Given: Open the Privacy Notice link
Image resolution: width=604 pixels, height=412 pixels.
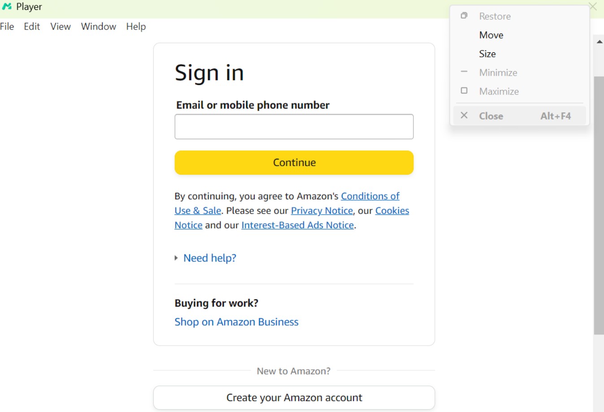Looking at the screenshot, I should click(x=322, y=210).
